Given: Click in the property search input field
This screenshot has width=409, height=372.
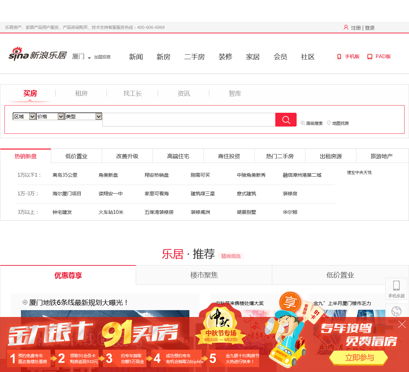Looking at the screenshot, I should pos(189,120).
